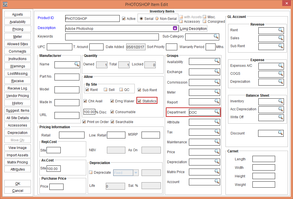Click the Import Assets button
Image resolution: width=293 pixels, height=199 pixels.
pyautogui.click(x=18, y=155)
